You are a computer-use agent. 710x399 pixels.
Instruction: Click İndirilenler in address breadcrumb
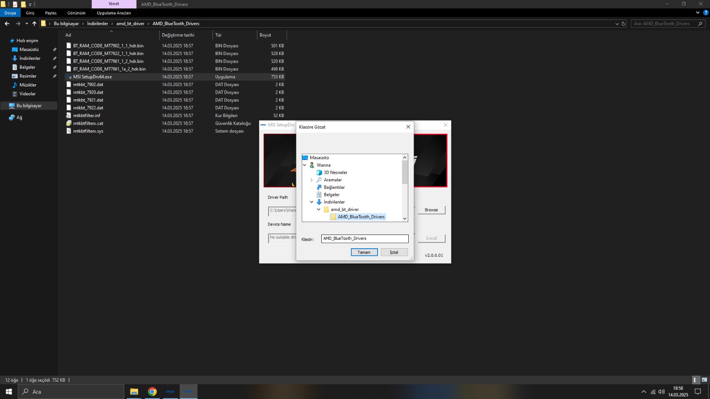tap(97, 23)
